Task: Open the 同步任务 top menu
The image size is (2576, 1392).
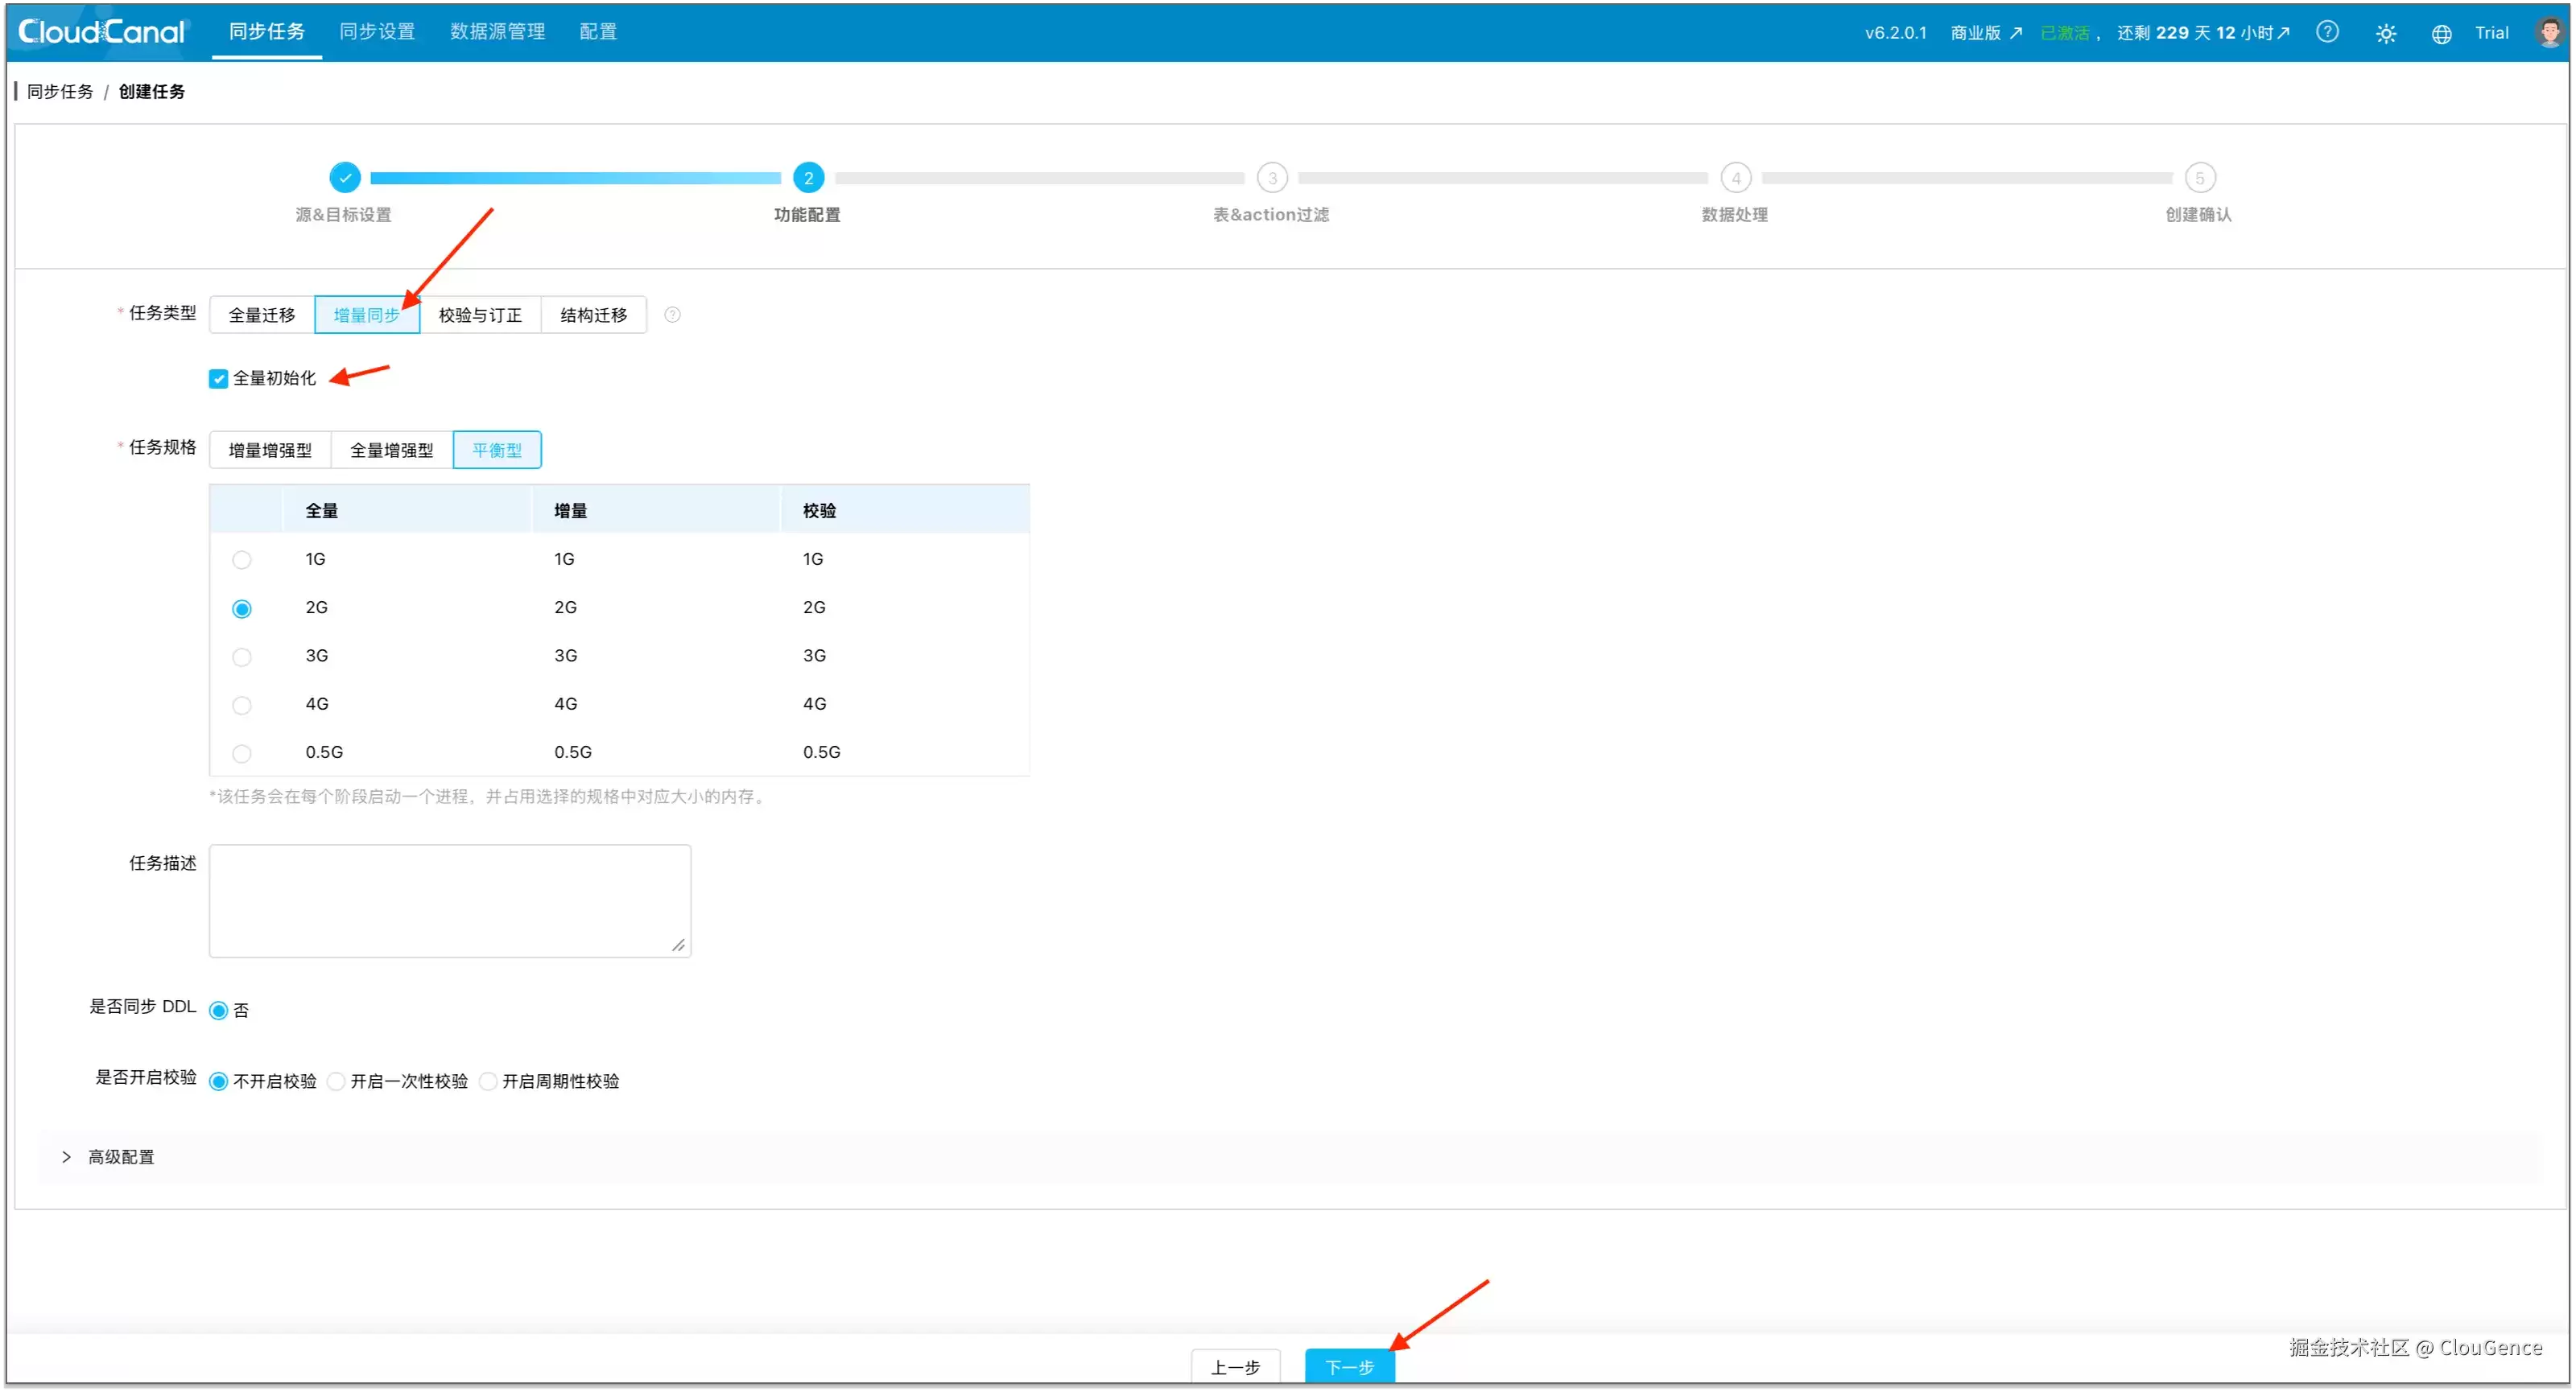Action: 267,31
